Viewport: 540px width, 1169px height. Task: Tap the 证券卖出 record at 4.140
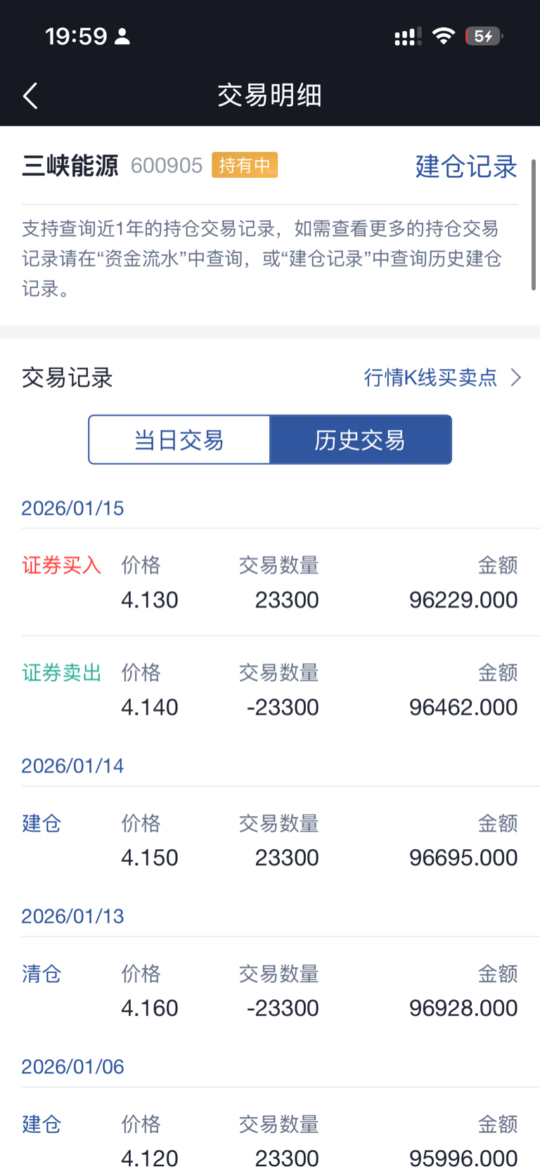270,690
